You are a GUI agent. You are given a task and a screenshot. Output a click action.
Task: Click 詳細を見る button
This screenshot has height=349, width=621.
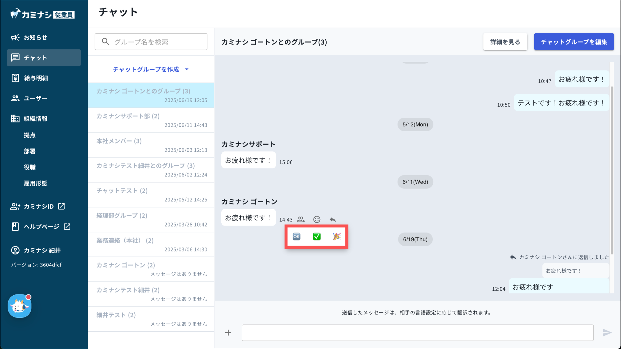coord(505,42)
